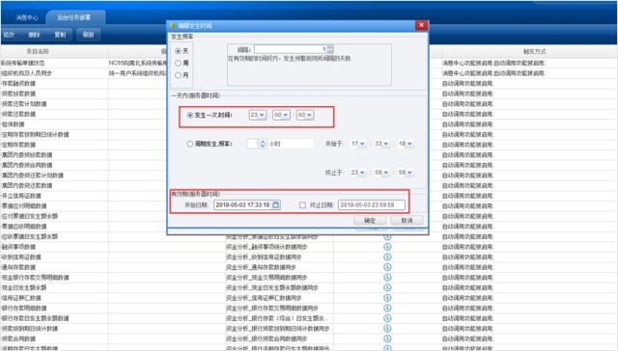Click the 触发方式 column header

click(x=534, y=51)
